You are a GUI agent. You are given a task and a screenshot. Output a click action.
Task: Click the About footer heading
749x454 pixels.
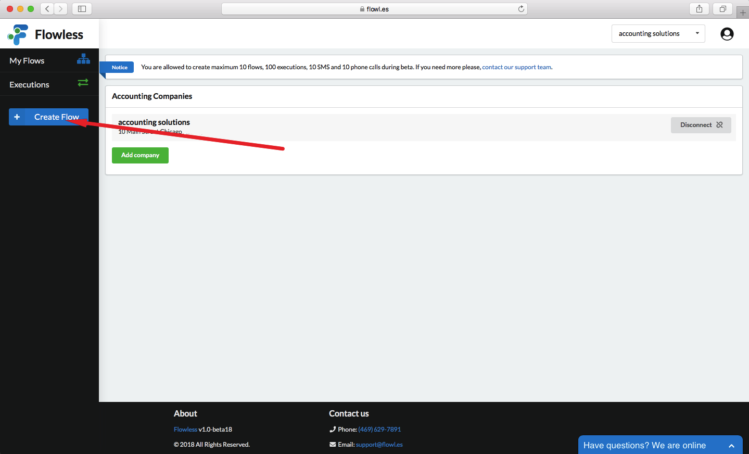pyautogui.click(x=185, y=413)
